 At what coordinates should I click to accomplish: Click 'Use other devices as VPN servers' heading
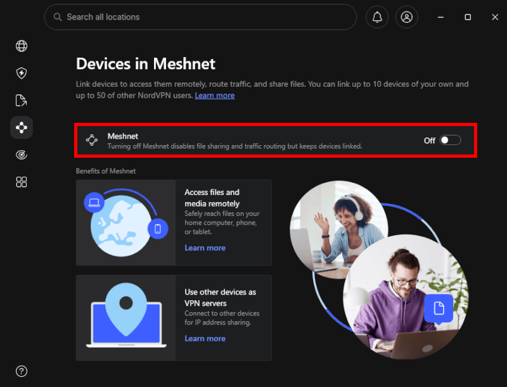tap(220, 298)
